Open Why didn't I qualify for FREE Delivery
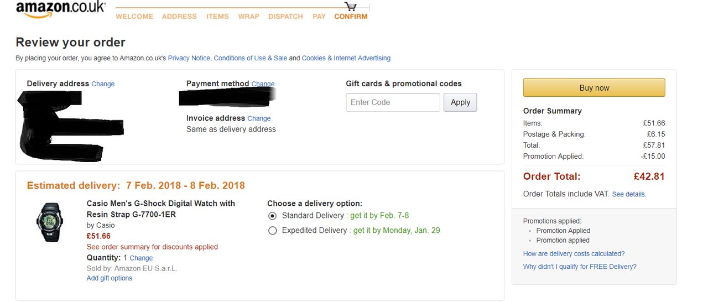Screen dimensions: 708x302 (x=580, y=267)
